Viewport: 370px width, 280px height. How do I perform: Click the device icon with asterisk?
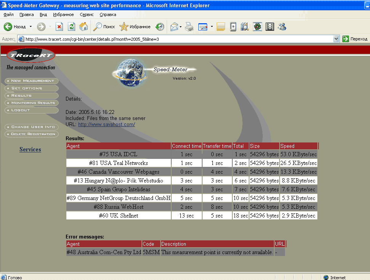coord(233,27)
